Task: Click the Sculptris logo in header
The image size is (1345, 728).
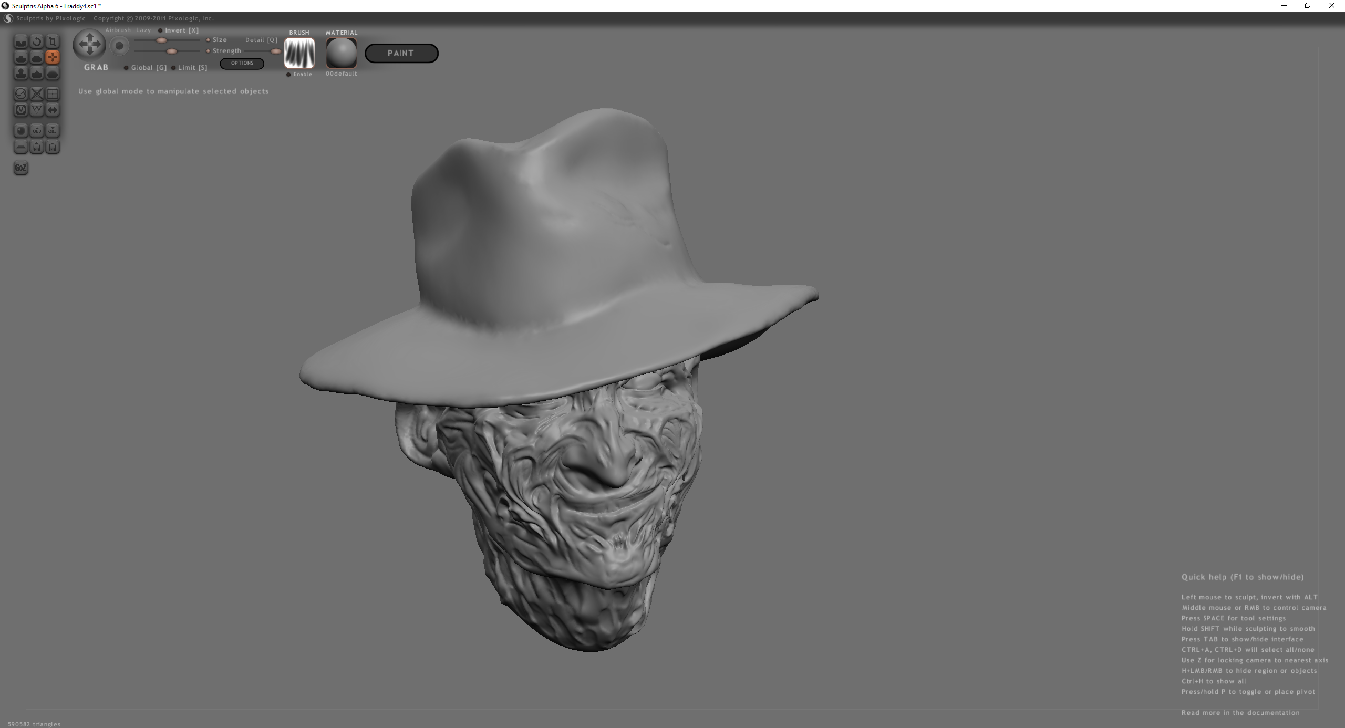Action: coord(8,18)
